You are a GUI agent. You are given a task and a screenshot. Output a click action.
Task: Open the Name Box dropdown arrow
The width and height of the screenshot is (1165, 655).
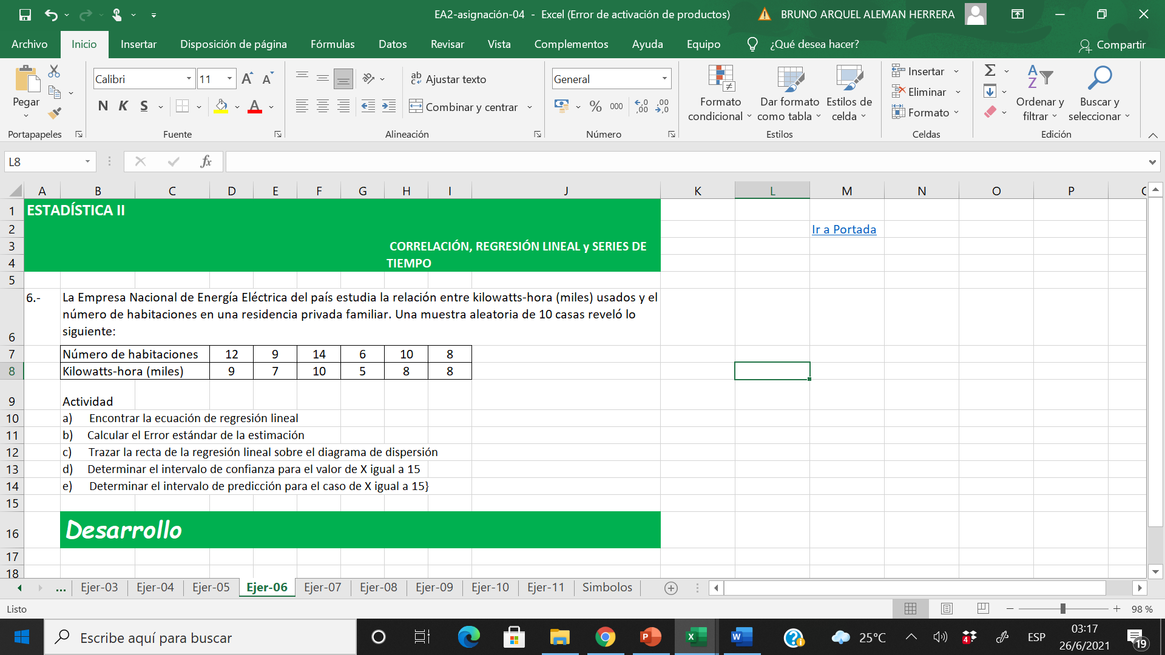click(x=87, y=161)
